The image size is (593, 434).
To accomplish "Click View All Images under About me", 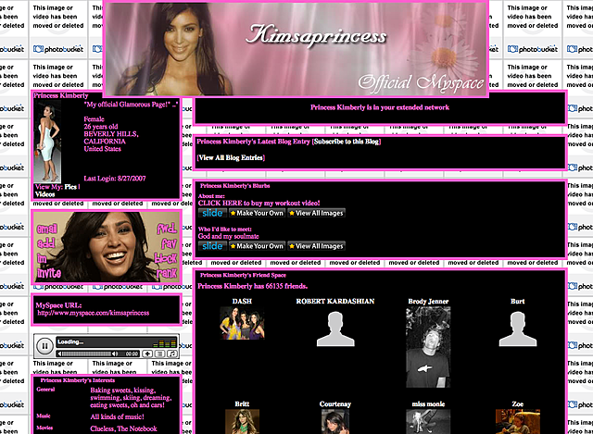I will [x=317, y=213].
